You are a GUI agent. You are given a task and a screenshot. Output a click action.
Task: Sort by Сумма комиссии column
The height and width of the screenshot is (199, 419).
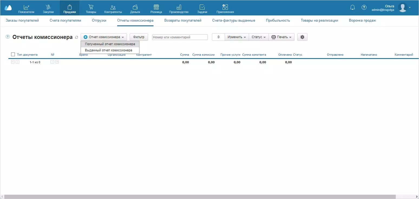[204, 55]
